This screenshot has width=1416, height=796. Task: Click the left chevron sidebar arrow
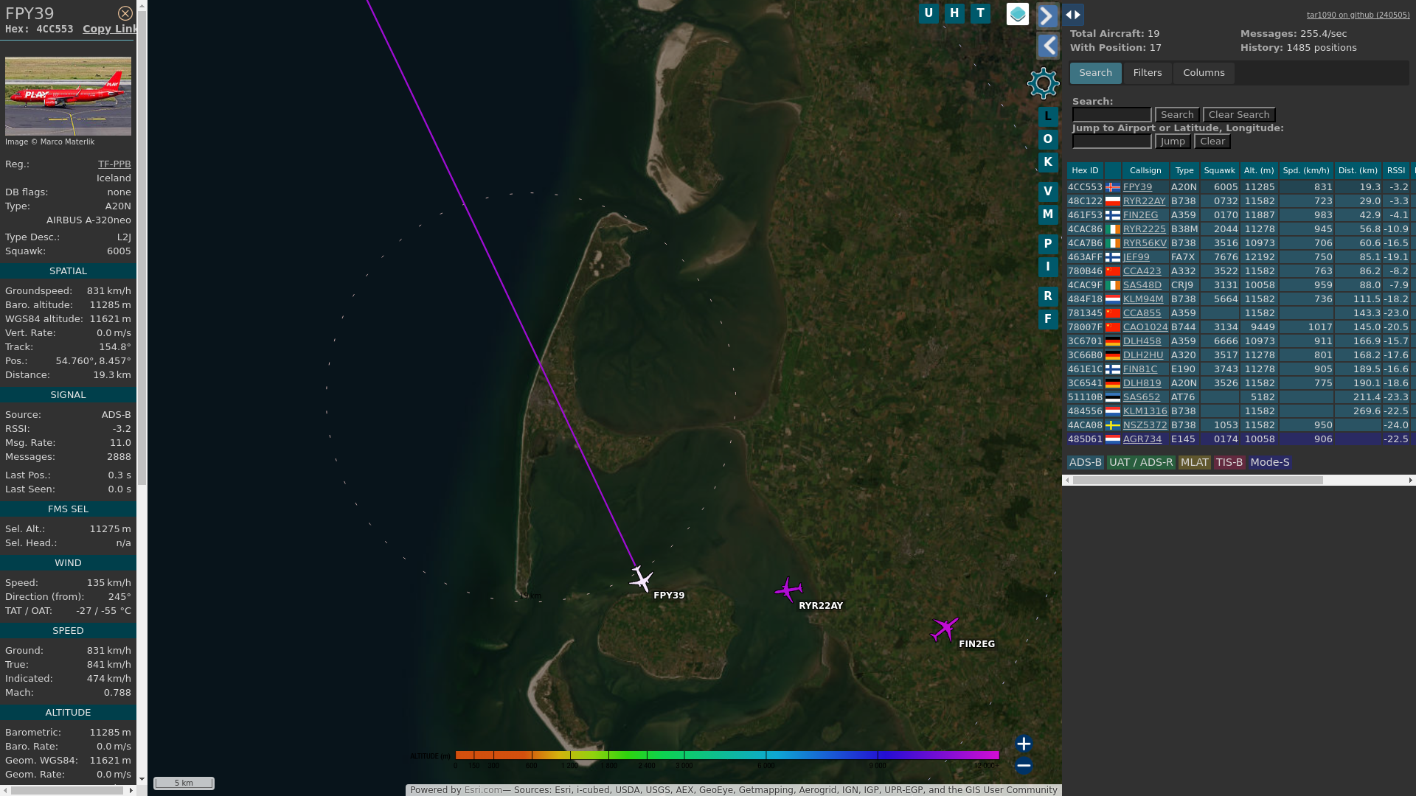[1048, 46]
